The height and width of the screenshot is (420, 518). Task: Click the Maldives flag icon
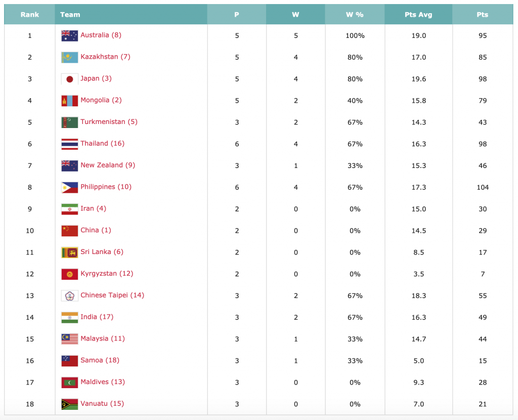pyautogui.click(x=69, y=382)
